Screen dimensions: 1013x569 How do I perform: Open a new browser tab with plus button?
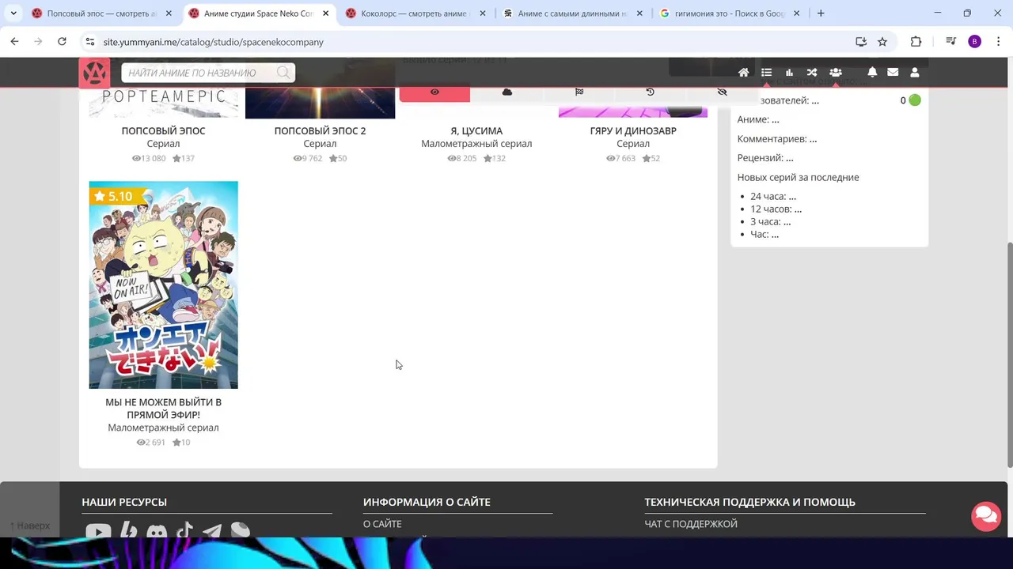821,13
